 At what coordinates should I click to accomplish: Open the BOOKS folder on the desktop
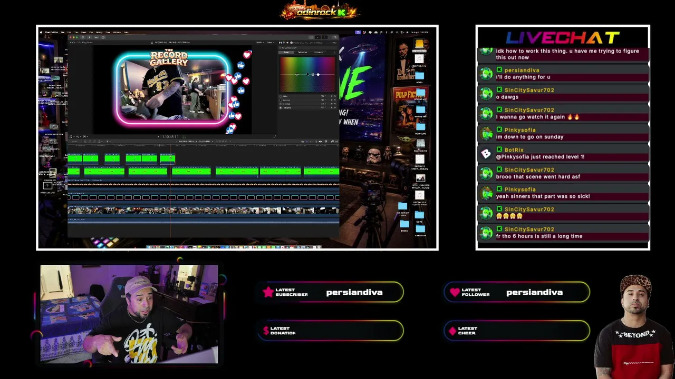tap(404, 224)
